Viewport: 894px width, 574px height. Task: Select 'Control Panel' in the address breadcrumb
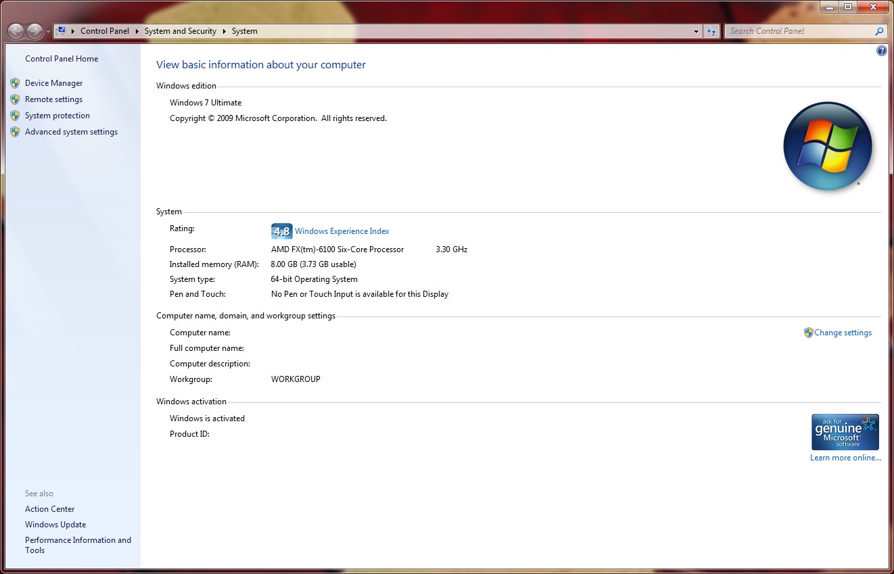click(x=104, y=31)
